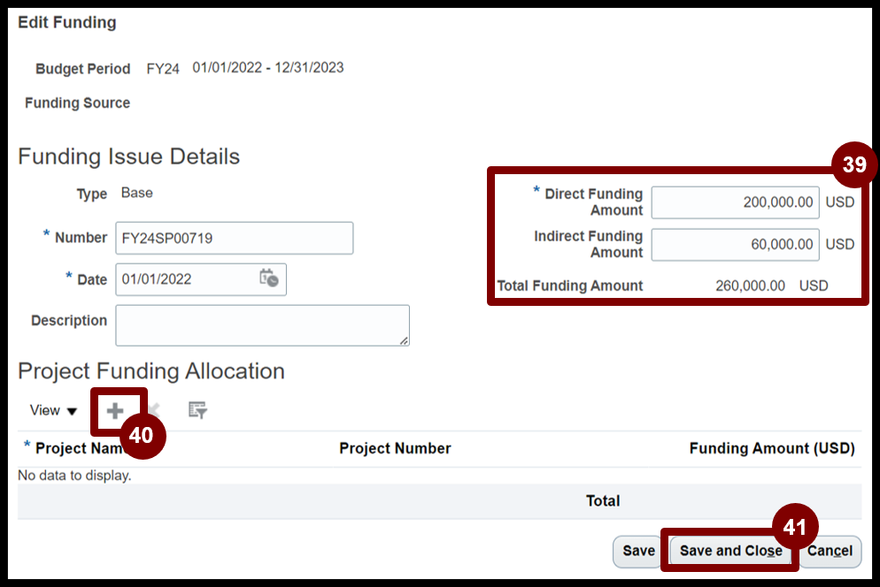Select the greyed delete row icon

click(x=154, y=410)
